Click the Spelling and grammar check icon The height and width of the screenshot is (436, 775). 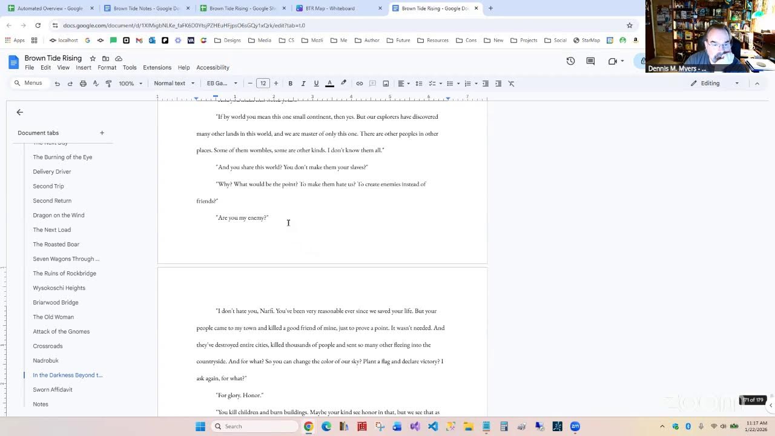(x=96, y=84)
